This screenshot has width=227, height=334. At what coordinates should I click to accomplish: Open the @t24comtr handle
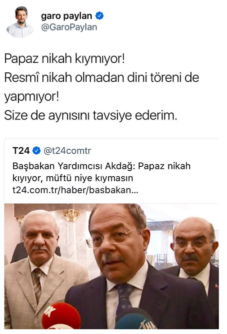[67, 151]
